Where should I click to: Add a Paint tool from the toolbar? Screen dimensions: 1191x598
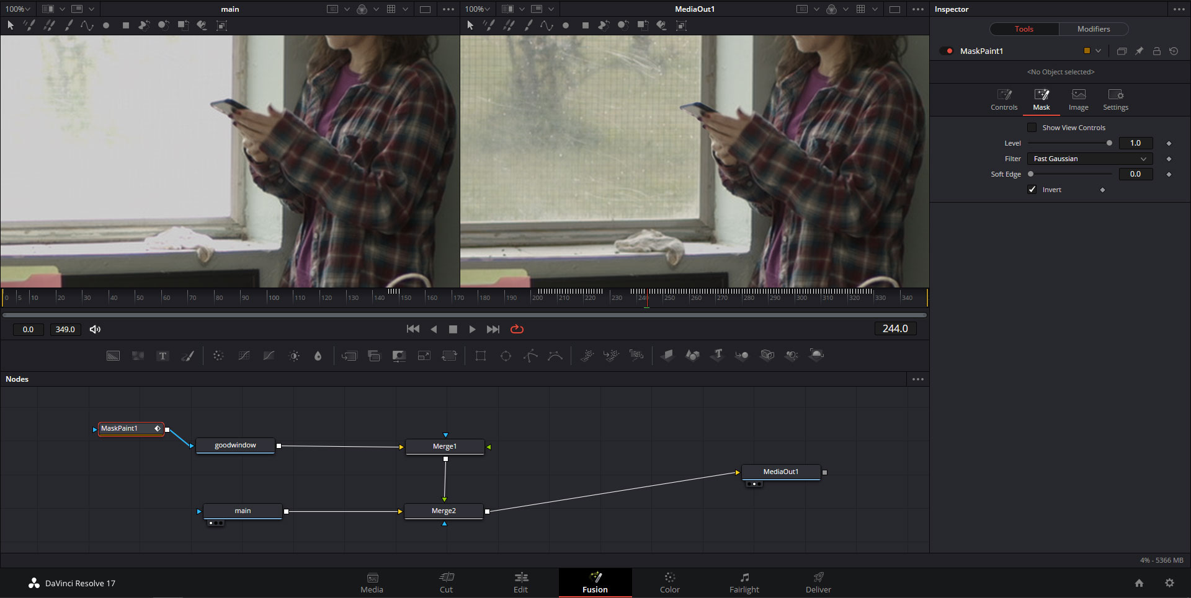point(188,356)
